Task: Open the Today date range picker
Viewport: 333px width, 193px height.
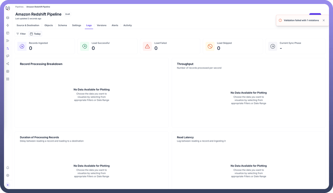Action: pos(35,34)
